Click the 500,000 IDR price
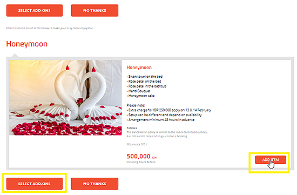Viewport: 297px width, 195px height. [x=141, y=156]
